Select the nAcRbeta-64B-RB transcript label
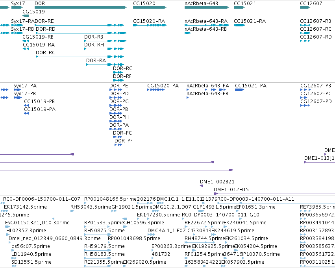This screenshot has height=268, width=335. click(x=205, y=29)
